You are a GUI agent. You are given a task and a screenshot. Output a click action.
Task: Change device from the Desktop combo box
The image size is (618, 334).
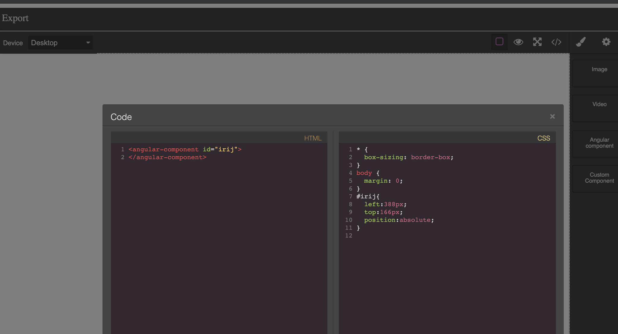pos(60,43)
